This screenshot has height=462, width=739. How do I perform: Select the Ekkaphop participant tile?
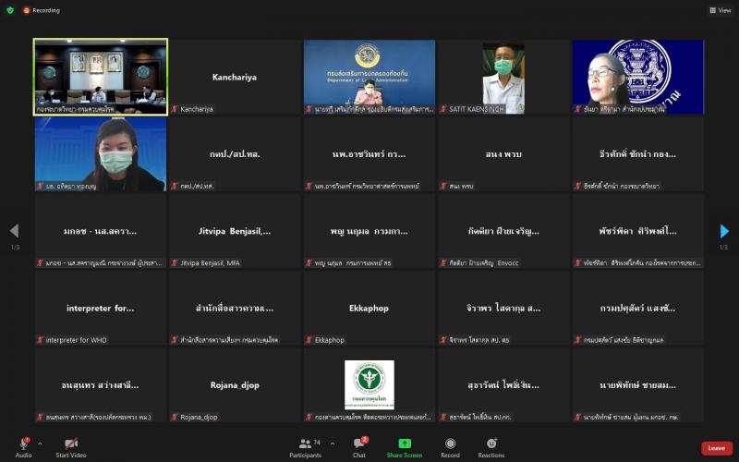369,308
